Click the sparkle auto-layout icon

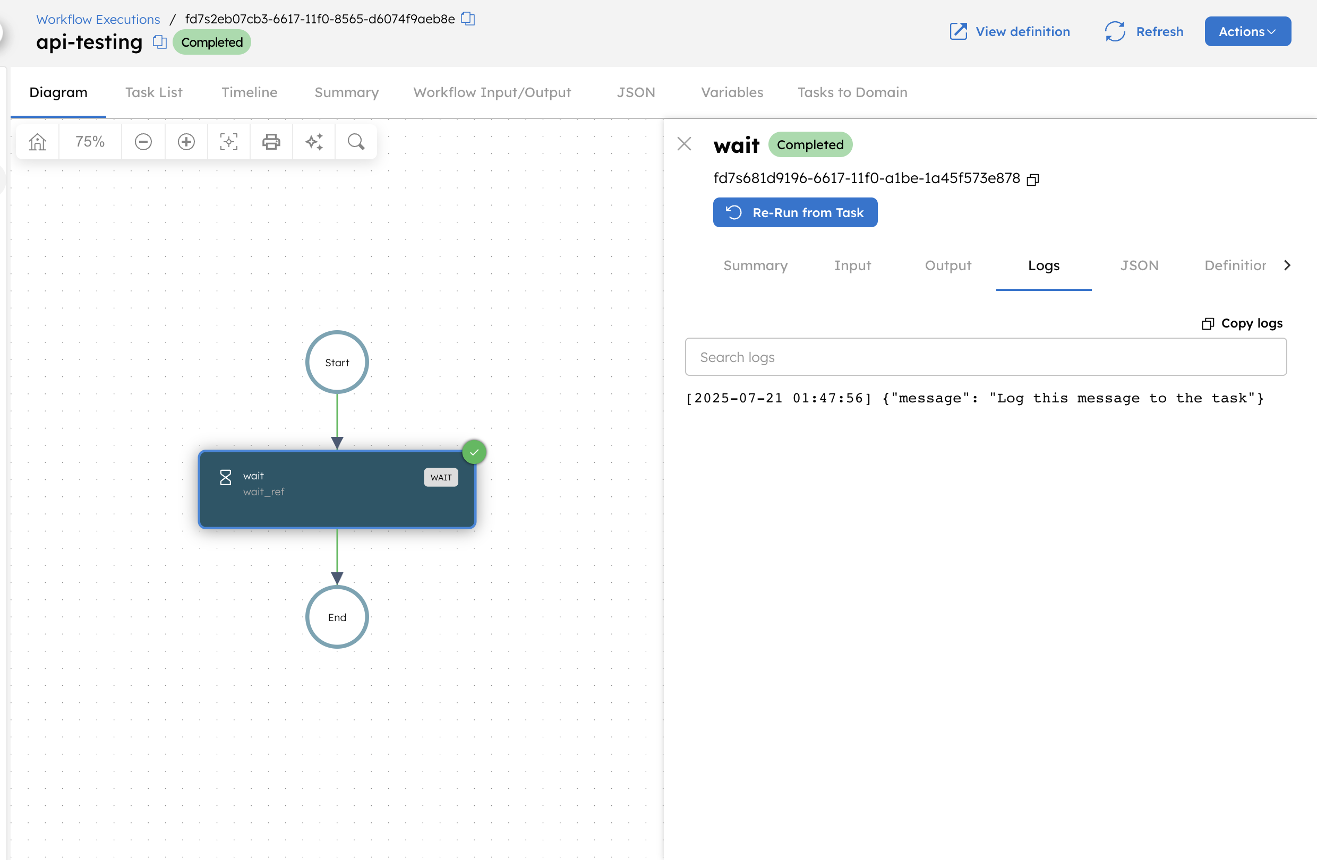(x=314, y=142)
